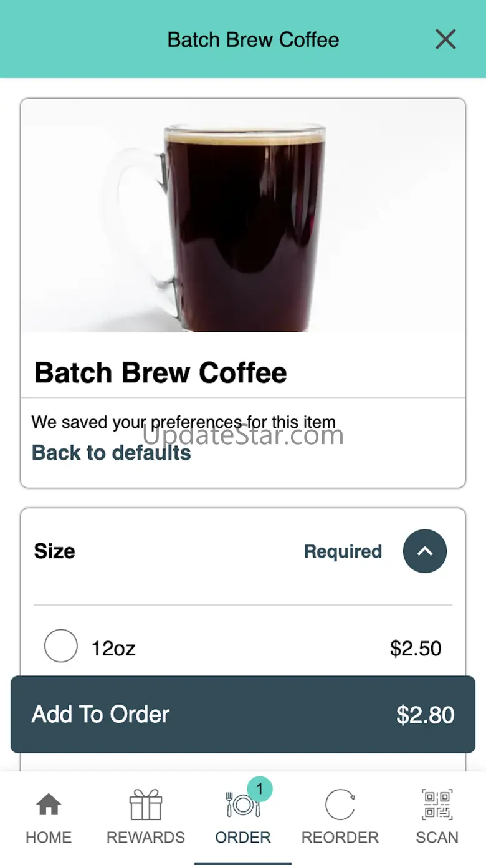Choose the REORDER tab label
The image size is (486, 865).
pos(340,837)
